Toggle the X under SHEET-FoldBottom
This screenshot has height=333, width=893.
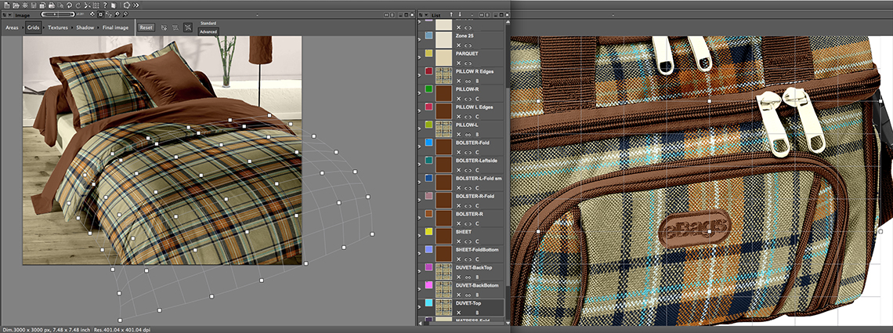[458, 259]
